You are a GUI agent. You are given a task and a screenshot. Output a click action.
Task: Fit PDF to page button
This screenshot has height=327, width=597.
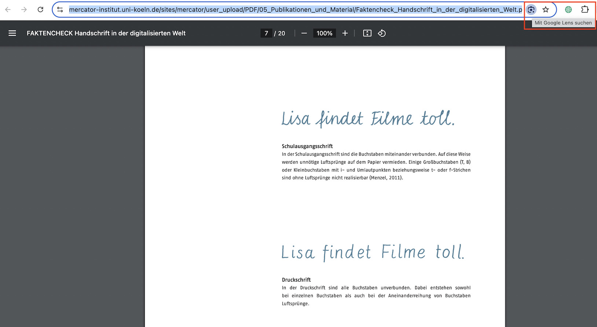(367, 33)
